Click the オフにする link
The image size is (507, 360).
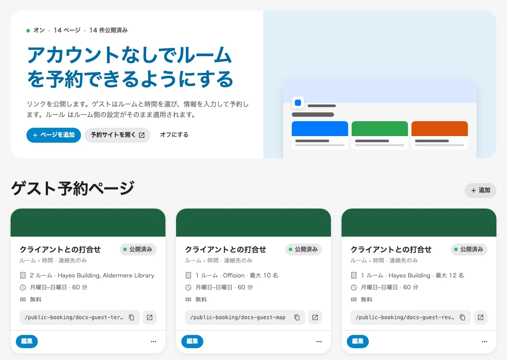174,135
